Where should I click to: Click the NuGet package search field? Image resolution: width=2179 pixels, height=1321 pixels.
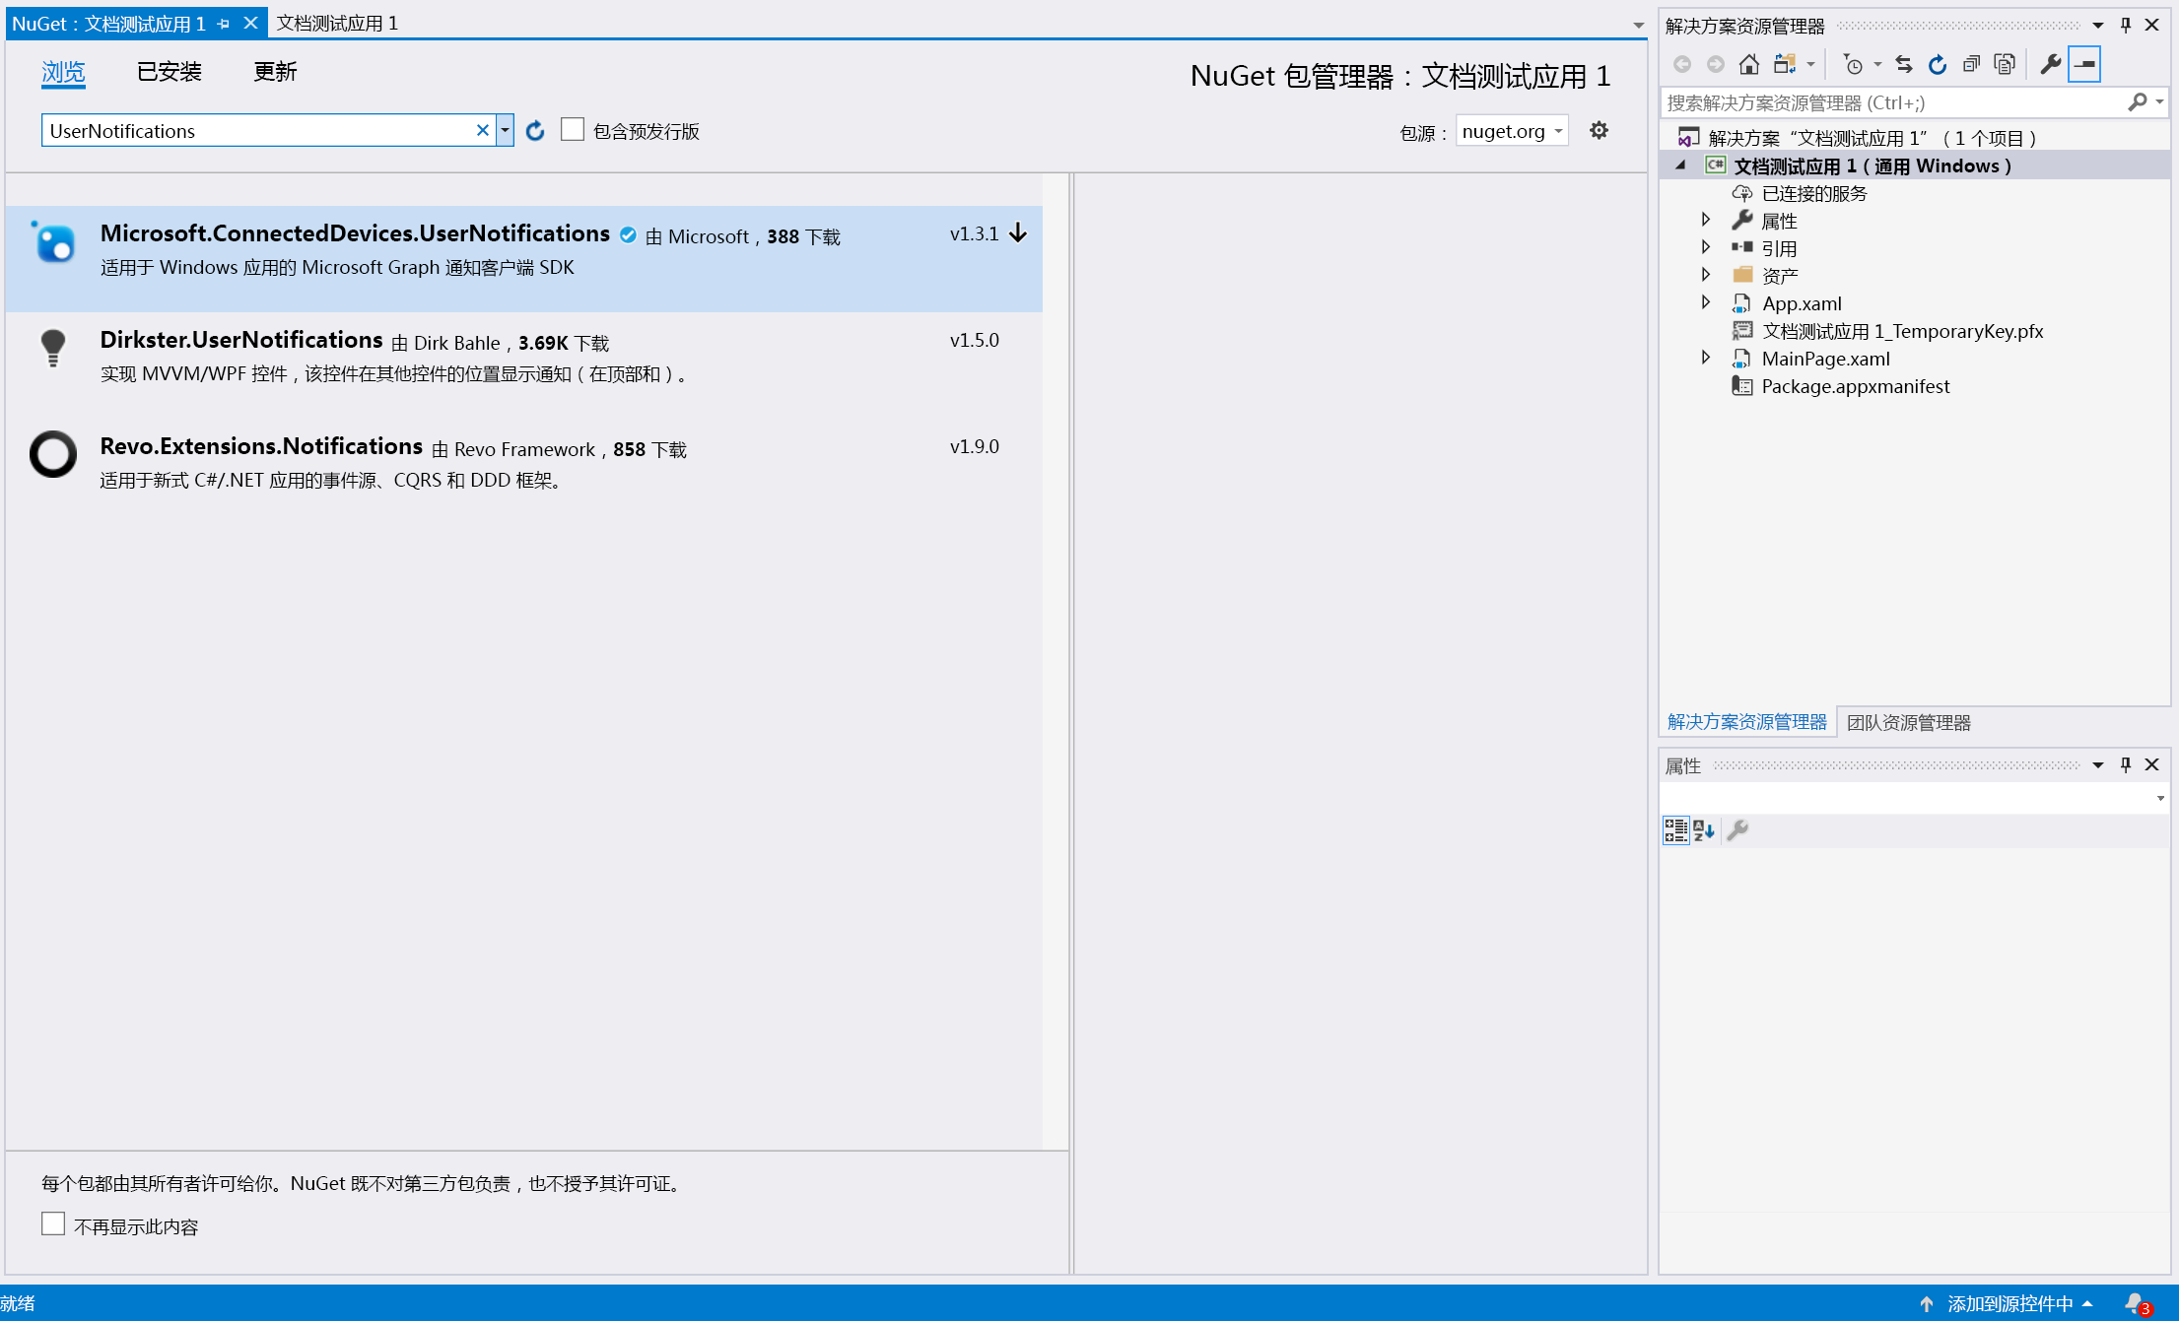pos(259,130)
